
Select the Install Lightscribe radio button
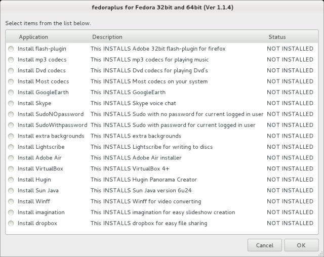coord(11,147)
